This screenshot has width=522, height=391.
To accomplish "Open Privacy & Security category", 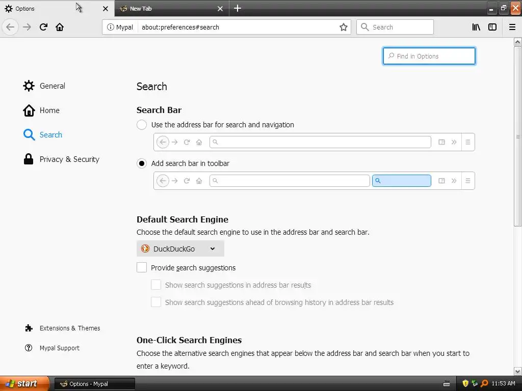I will (x=61, y=159).
